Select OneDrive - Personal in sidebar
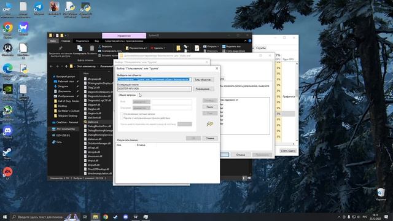This screenshot has width=393, height=221. pyautogui.click(x=65, y=122)
